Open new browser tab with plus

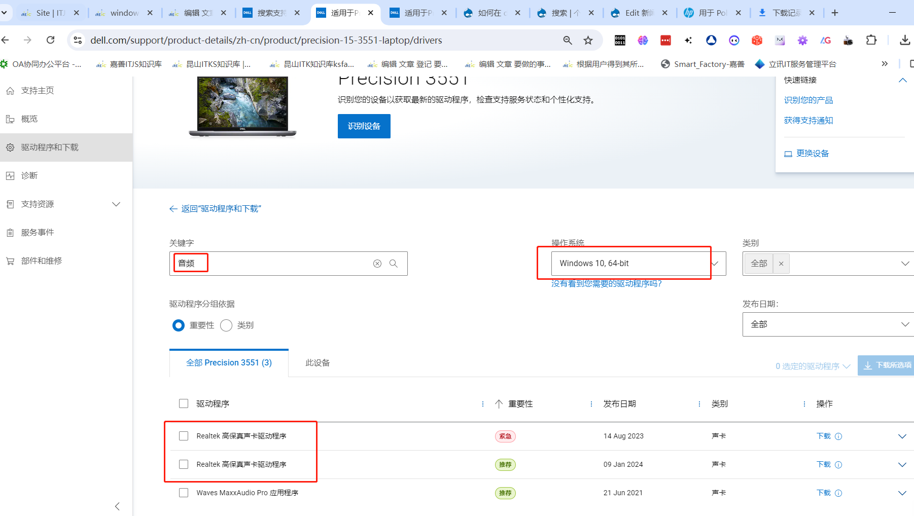click(x=835, y=13)
